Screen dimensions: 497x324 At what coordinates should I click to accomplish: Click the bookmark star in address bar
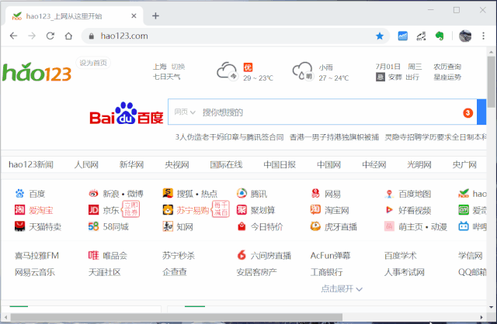click(x=380, y=36)
